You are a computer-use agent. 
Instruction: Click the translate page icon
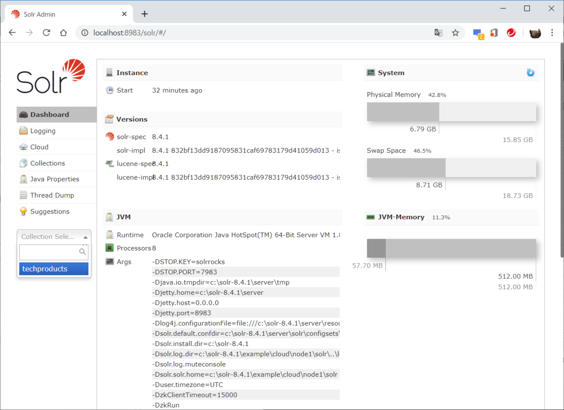pyautogui.click(x=438, y=33)
